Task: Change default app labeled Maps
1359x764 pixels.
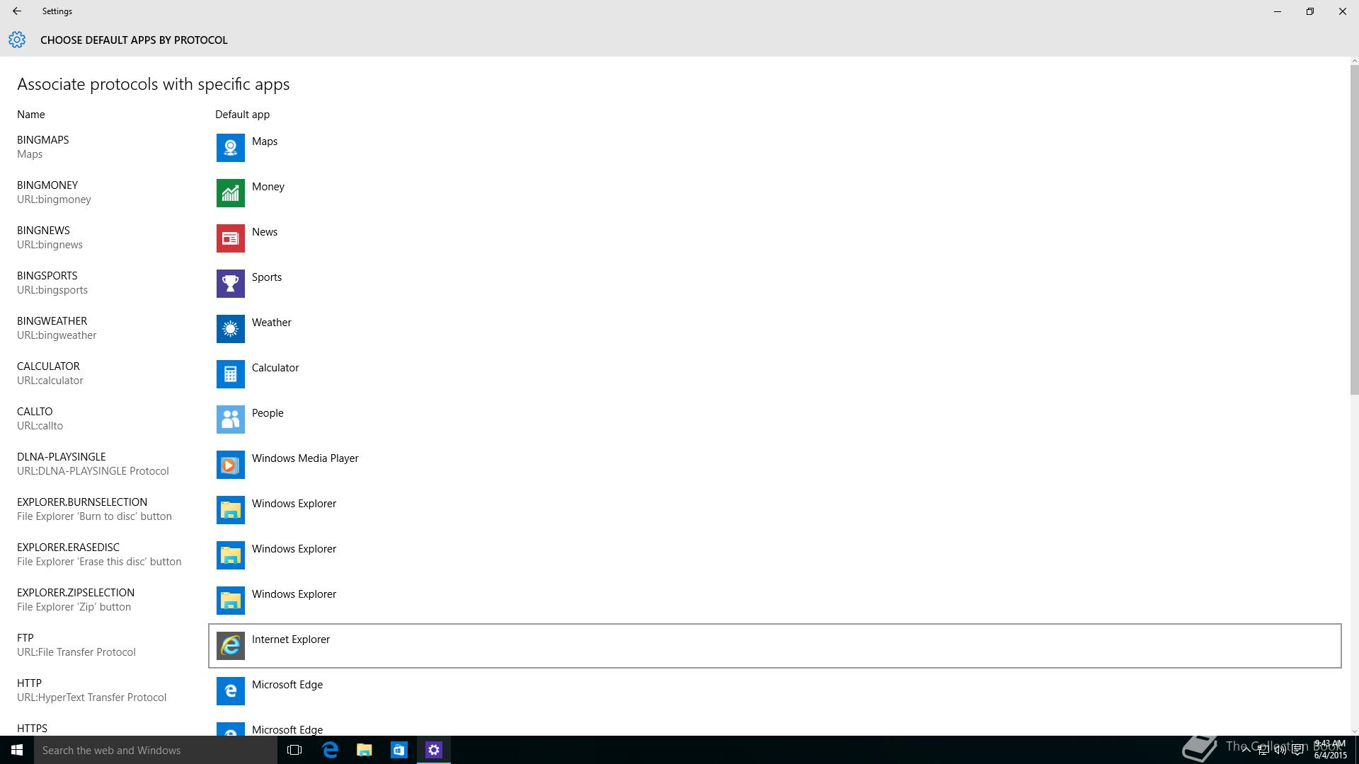Action: point(265,141)
